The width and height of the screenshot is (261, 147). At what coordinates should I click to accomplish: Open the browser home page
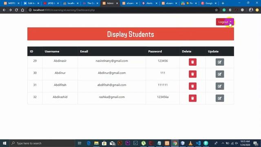click(x=22, y=10)
